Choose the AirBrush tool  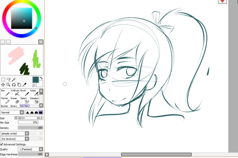pyautogui.click(x=15, y=93)
